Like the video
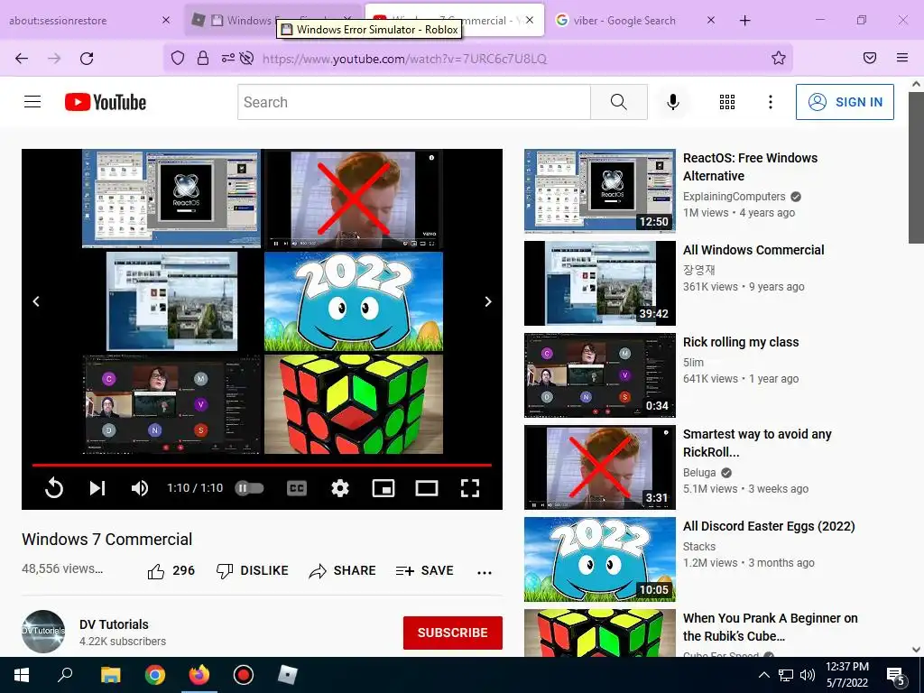Viewport: 924px width, 693px height. [171, 570]
